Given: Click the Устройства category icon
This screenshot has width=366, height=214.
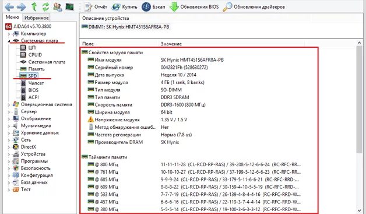Looking at the screenshot, I should 16,154.
